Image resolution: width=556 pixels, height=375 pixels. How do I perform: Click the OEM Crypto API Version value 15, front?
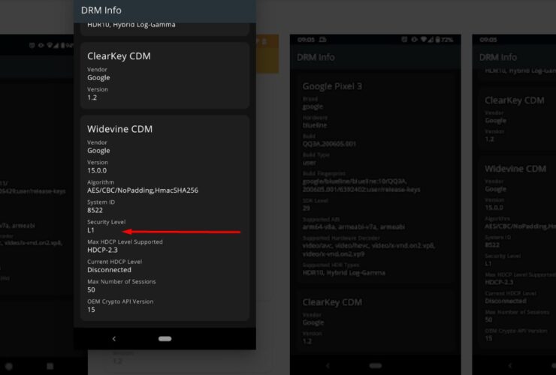(91, 310)
